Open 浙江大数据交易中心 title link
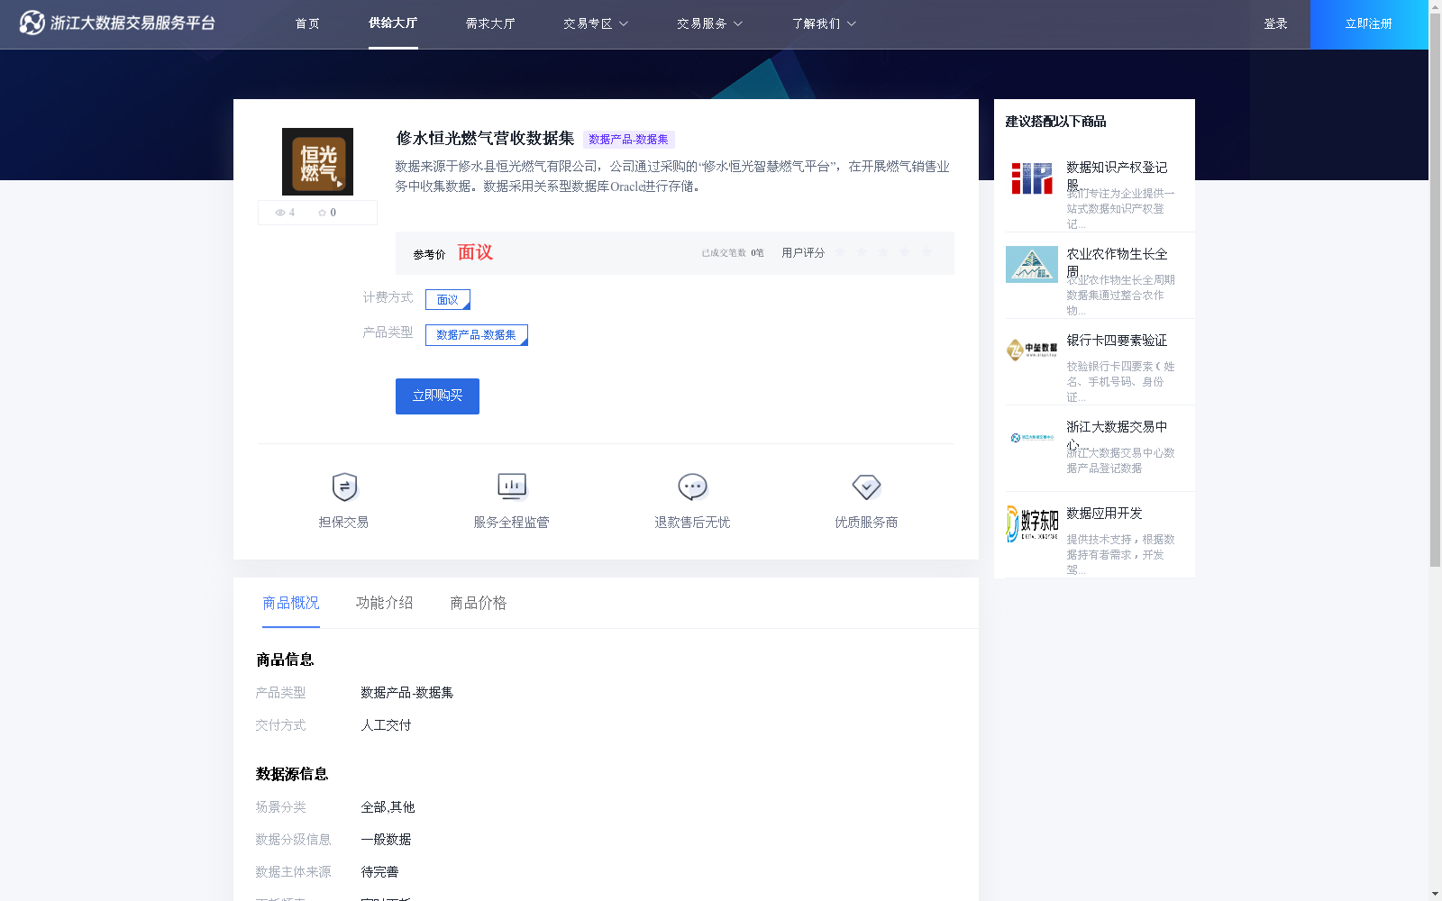Image resolution: width=1442 pixels, height=901 pixels. 1117,435
